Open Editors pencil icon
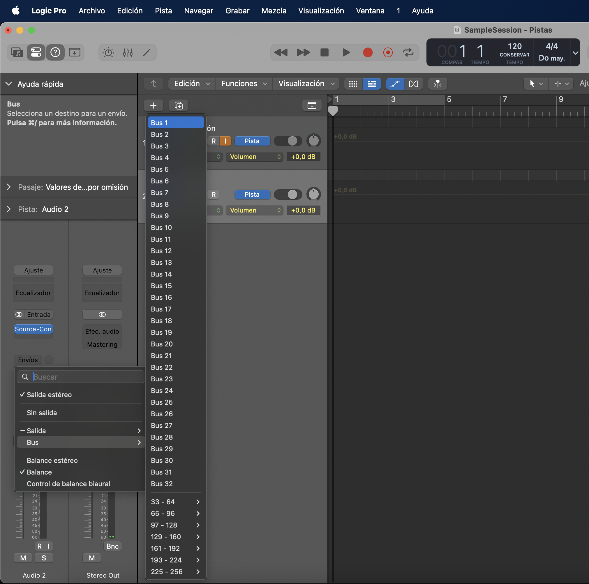This screenshot has height=584, width=589. pyautogui.click(x=147, y=52)
